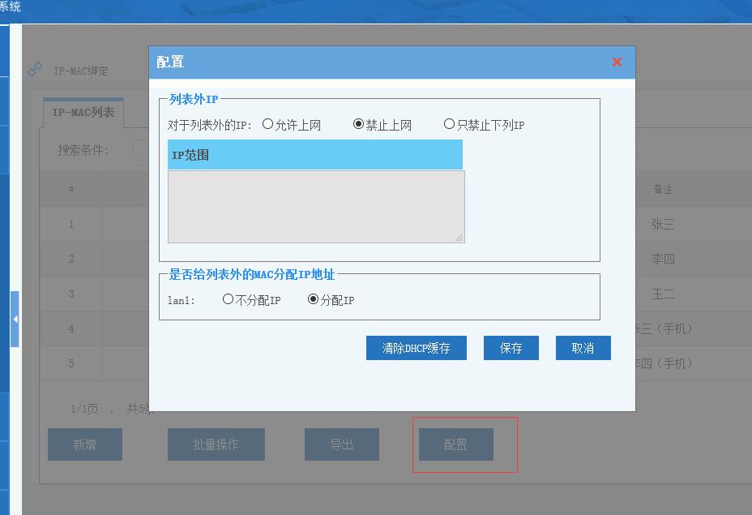Image resolution: width=752 pixels, height=515 pixels.
Task: Reopen settings via the 配置 button
Action: click(455, 444)
